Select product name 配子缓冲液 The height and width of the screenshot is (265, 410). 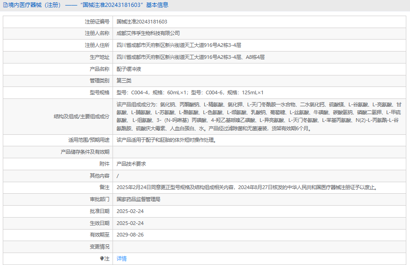[129, 69]
